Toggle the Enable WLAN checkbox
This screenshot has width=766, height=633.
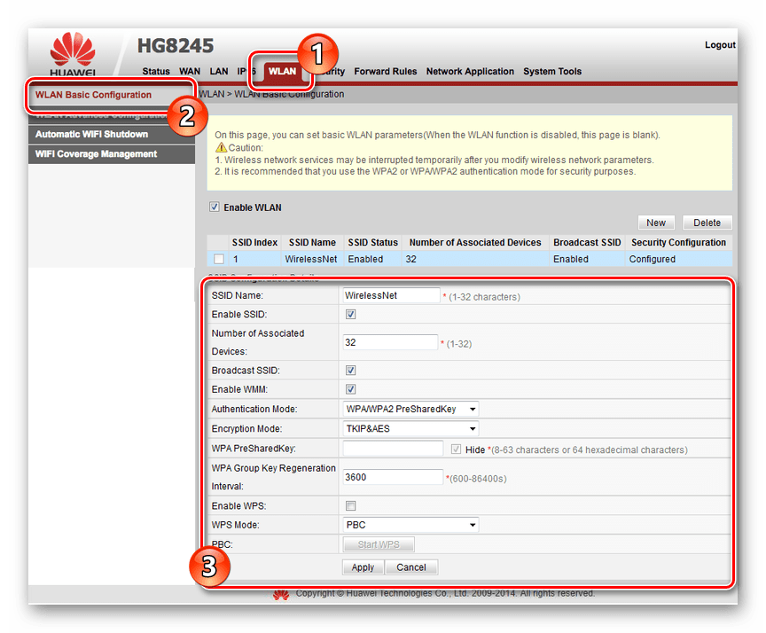(214, 207)
